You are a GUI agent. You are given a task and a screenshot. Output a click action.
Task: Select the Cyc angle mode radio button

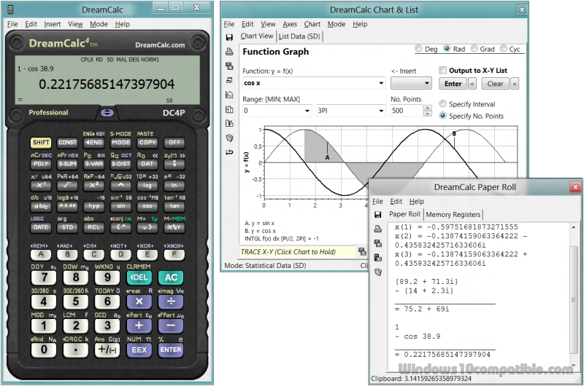[504, 49]
